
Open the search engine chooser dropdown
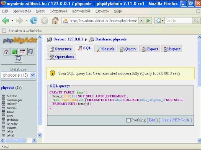tap(162, 21)
